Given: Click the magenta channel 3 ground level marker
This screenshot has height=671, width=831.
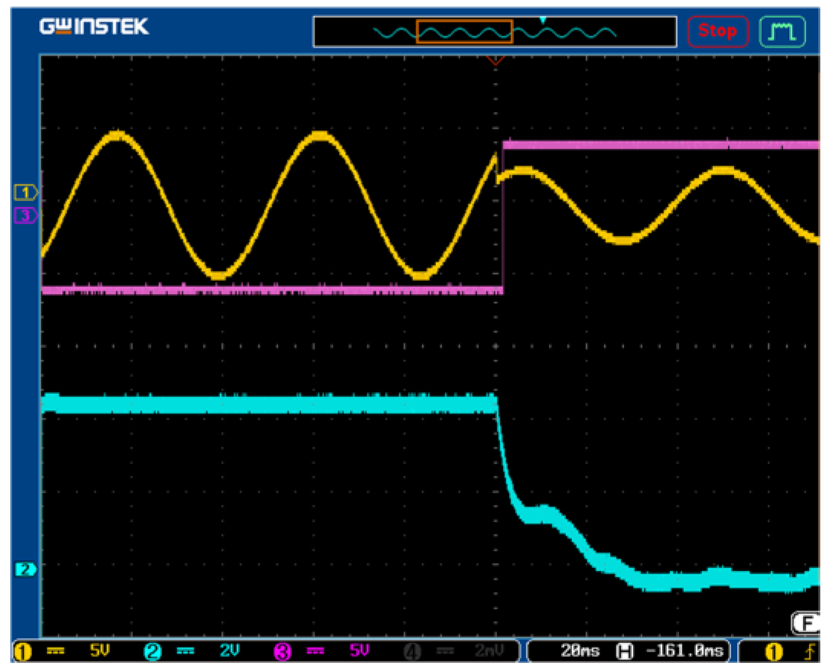Looking at the screenshot, I should 25,216.
